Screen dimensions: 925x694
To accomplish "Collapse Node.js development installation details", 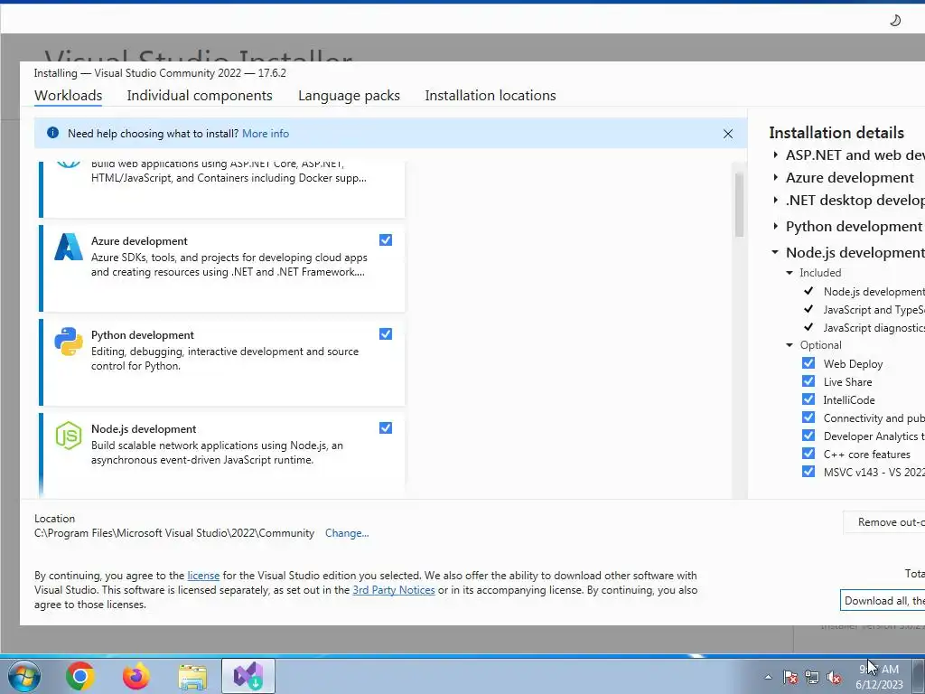I will pyautogui.click(x=775, y=252).
